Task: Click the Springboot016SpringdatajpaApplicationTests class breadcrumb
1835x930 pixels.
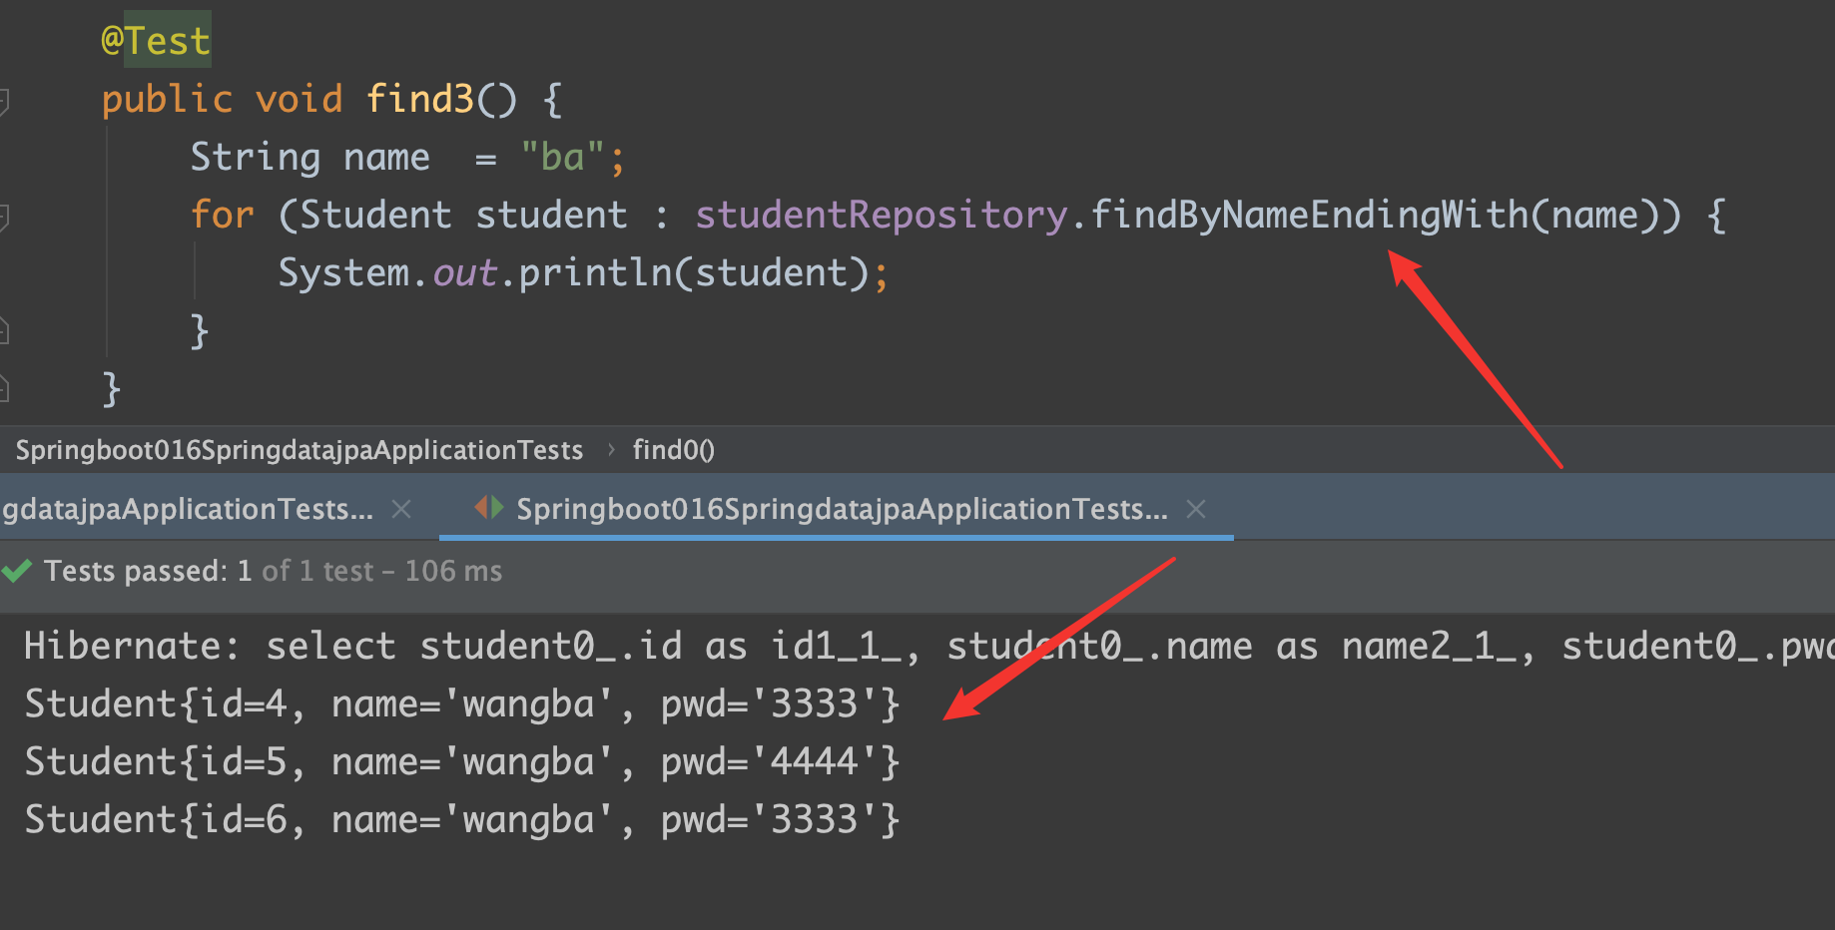Action: coord(299,450)
